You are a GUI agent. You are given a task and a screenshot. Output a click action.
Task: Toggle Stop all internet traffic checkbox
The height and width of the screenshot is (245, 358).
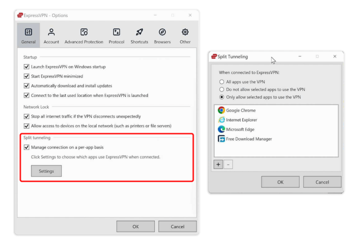click(27, 117)
